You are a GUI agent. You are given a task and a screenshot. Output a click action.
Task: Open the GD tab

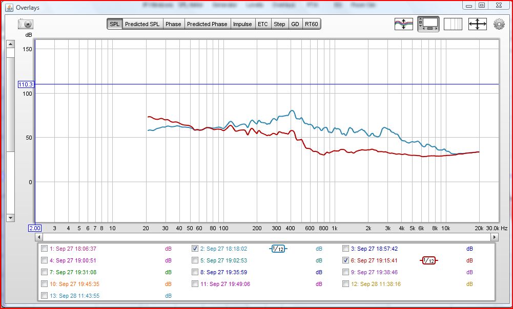click(295, 24)
